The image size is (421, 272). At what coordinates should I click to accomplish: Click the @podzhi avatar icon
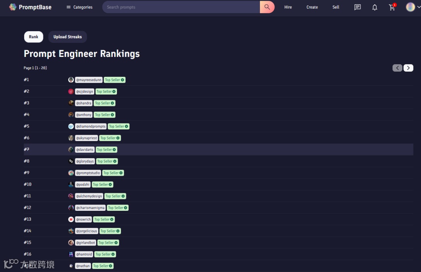pos(71,184)
